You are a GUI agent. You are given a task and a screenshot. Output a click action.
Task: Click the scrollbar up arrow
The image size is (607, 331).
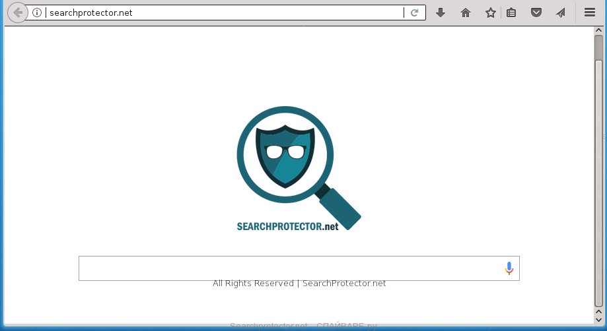598,30
